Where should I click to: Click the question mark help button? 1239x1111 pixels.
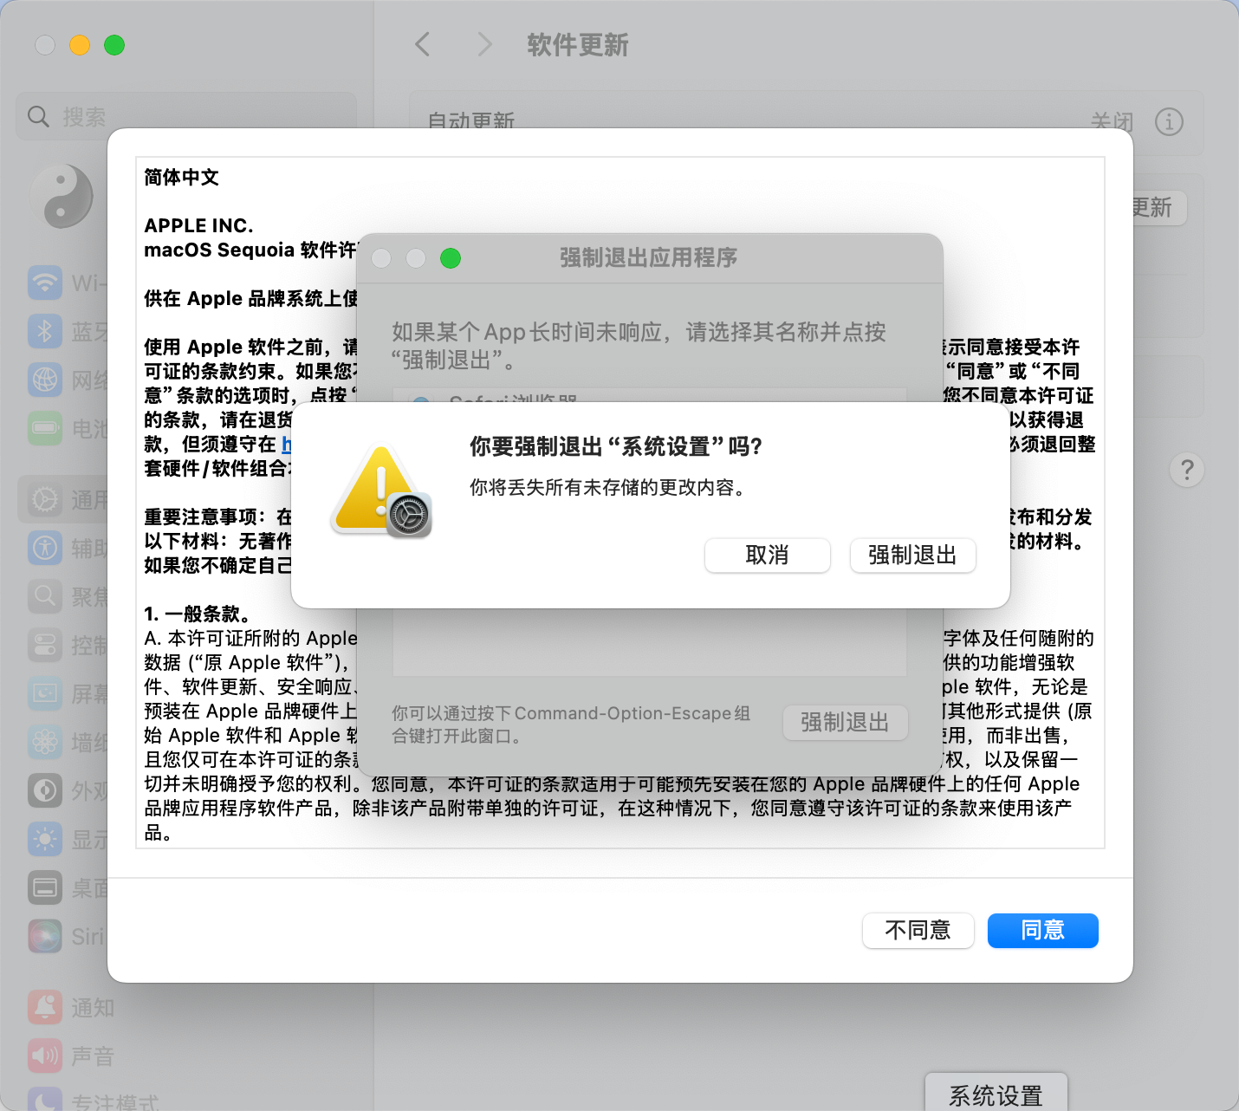(1187, 470)
